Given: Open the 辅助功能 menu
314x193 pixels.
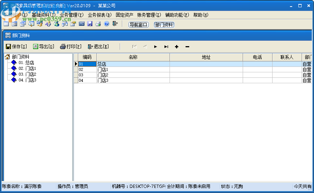Looking at the screenshot, I should point(177,15).
